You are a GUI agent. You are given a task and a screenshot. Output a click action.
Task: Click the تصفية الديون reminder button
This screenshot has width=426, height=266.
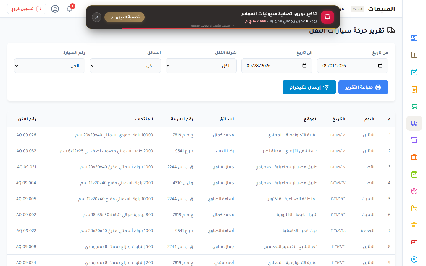click(x=125, y=17)
